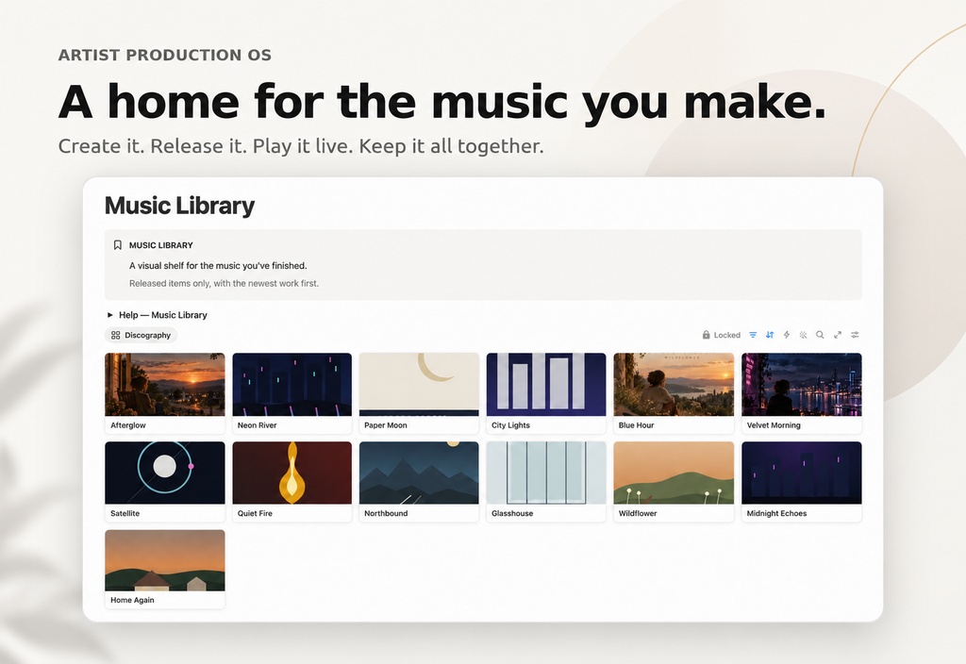Click 'Released items only, with the newest work first.'
The width and height of the screenshot is (966, 664).
pos(225,283)
